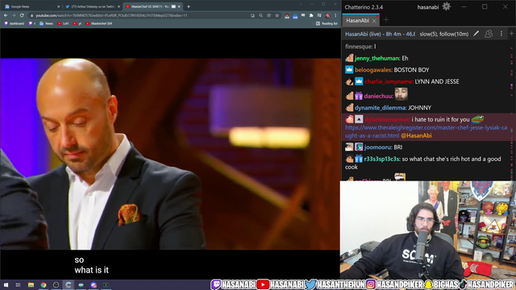Go forward in Chrome
This screenshot has width=516, height=290.
tap(14, 15)
